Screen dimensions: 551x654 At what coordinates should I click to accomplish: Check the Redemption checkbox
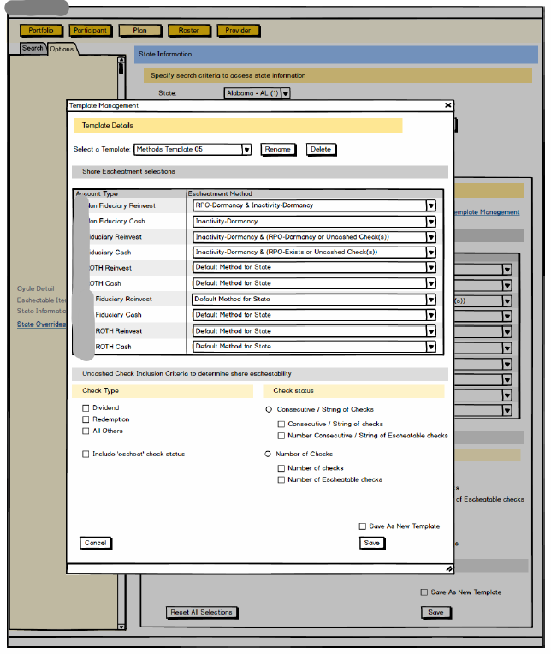pos(86,419)
